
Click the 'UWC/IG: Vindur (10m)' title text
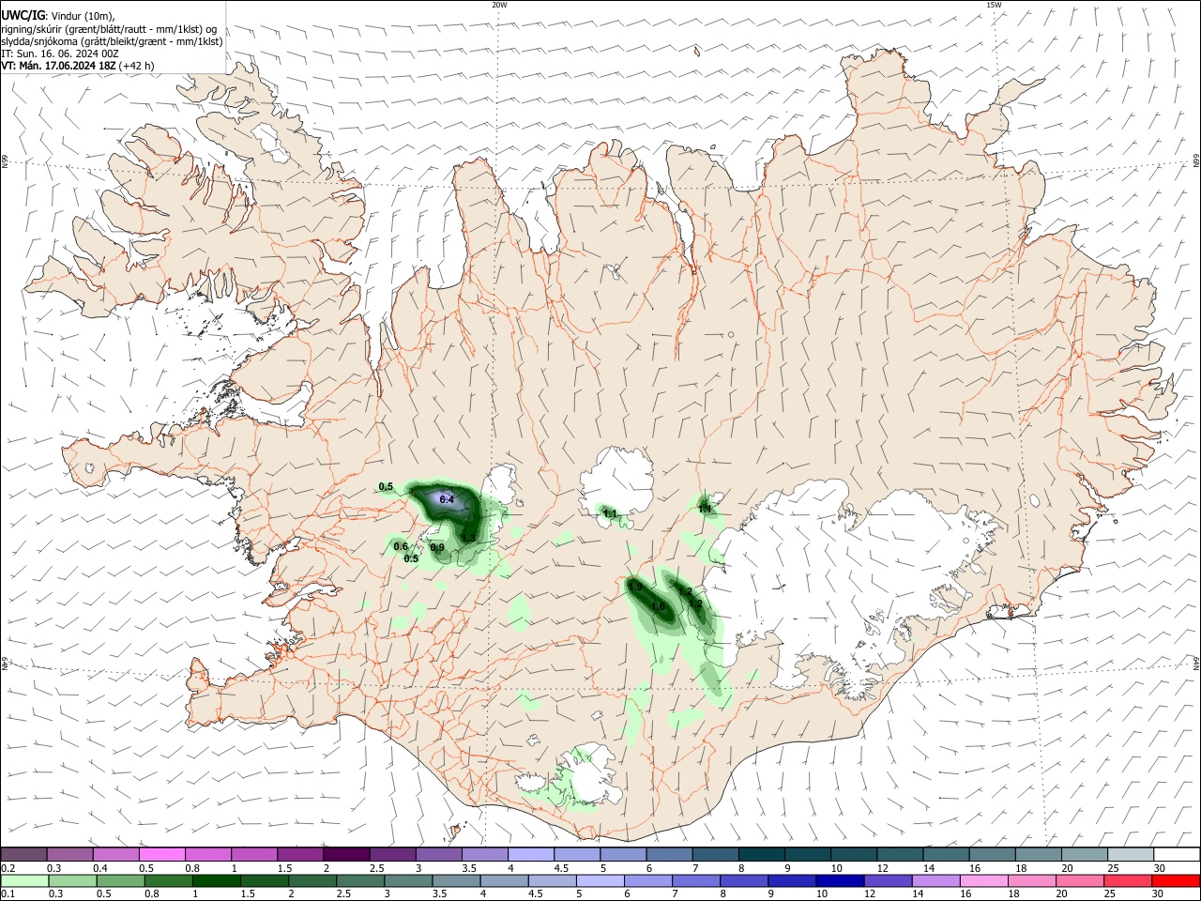click(58, 15)
